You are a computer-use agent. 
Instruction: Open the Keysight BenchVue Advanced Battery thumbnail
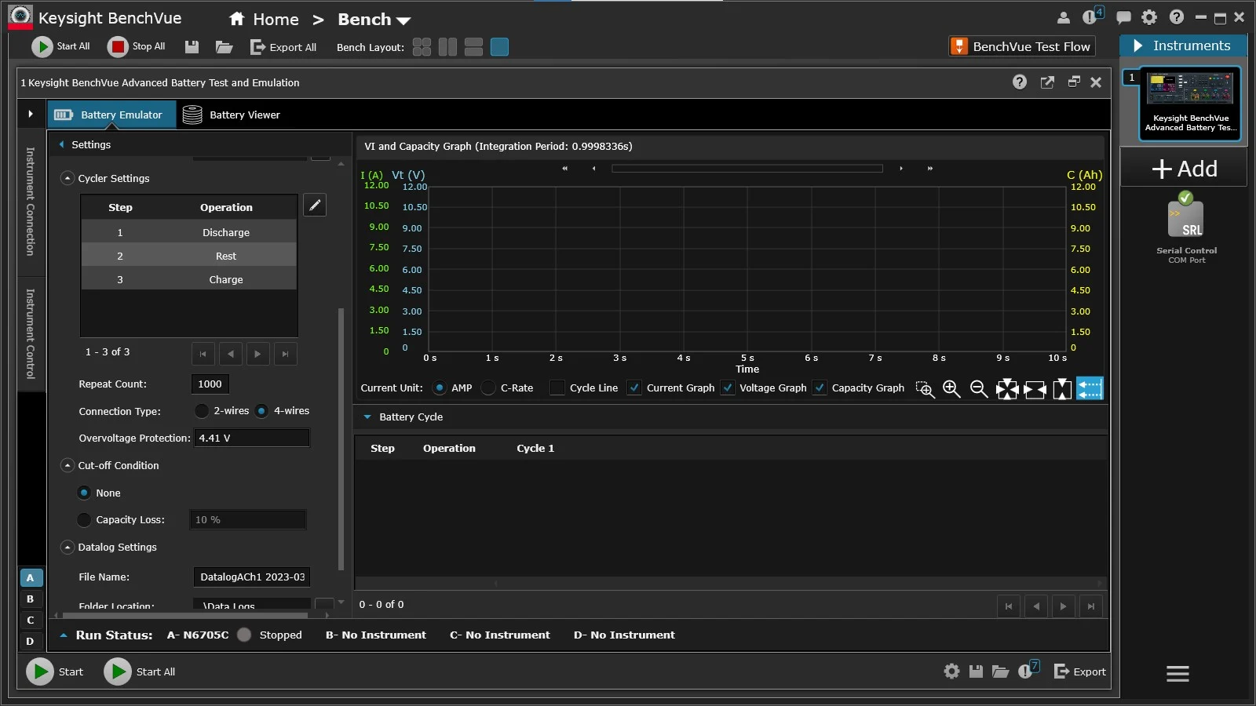(1190, 104)
